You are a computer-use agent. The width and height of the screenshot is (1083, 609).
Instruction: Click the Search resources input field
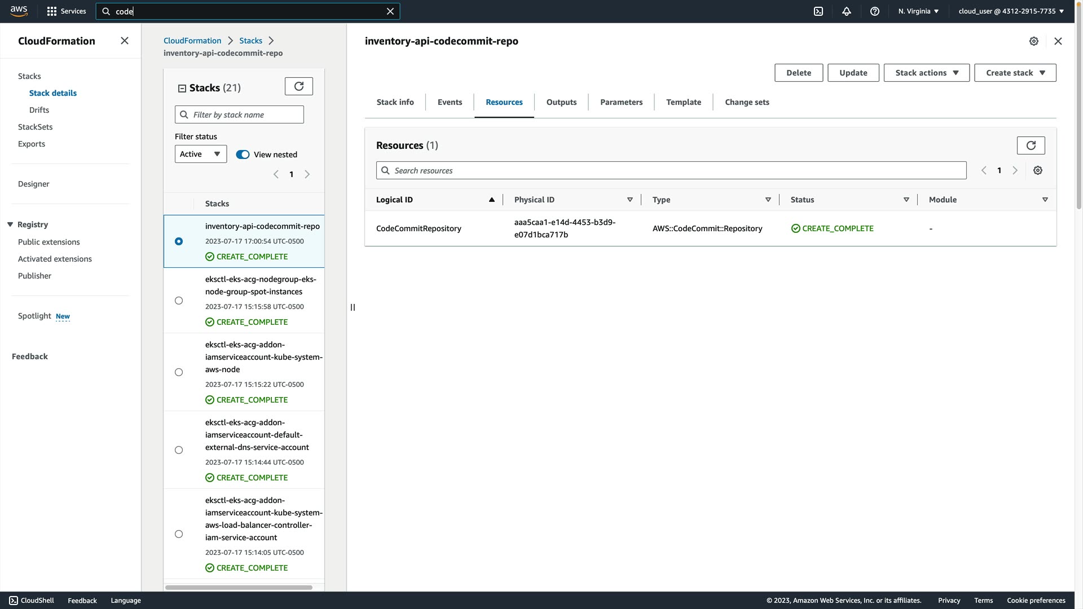[x=671, y=170]
